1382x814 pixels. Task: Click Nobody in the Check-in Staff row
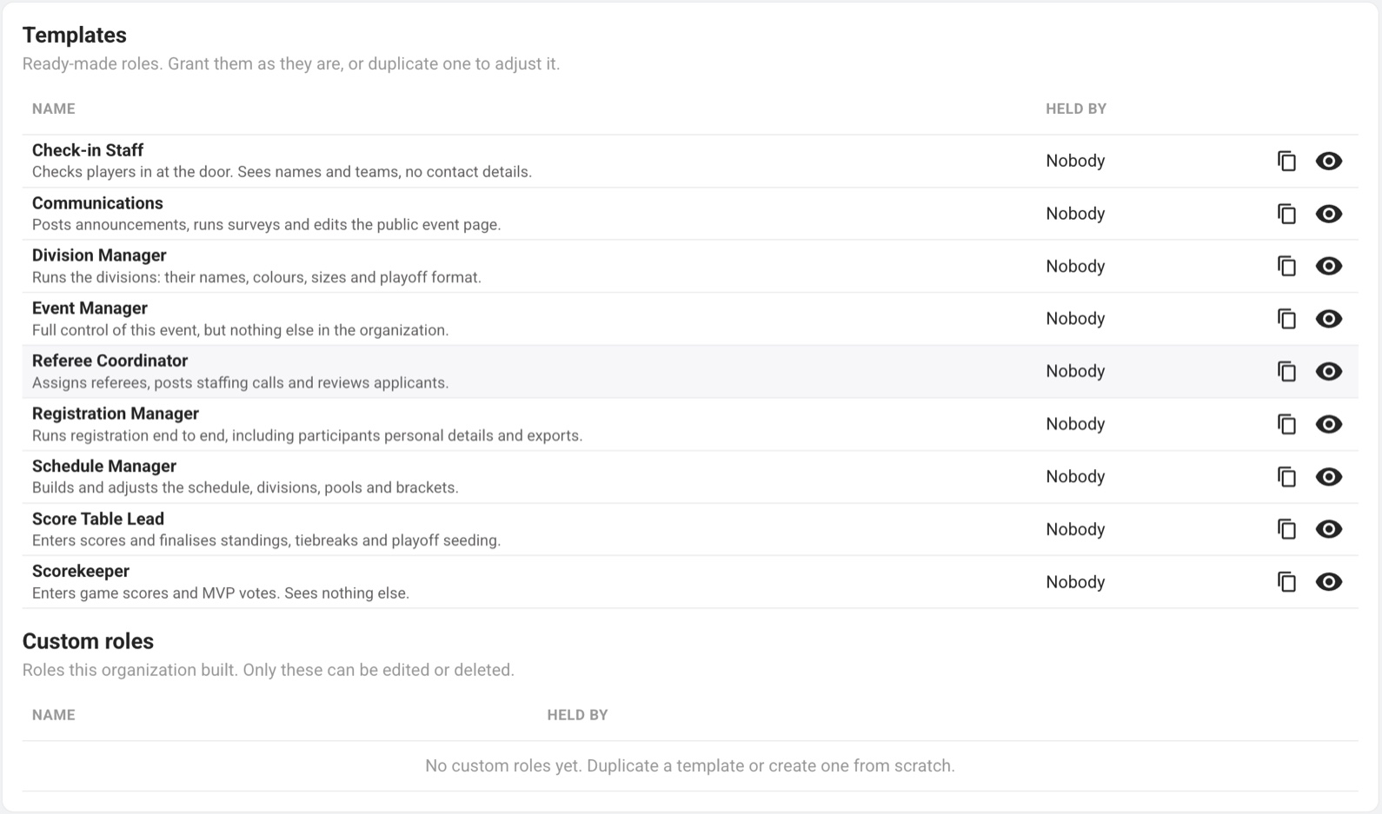tap(1075, 161)
